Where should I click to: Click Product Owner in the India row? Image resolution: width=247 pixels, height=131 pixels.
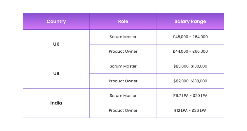123,110
